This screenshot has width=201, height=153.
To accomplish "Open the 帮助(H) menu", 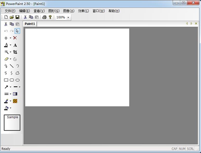I will coord(114,11).
